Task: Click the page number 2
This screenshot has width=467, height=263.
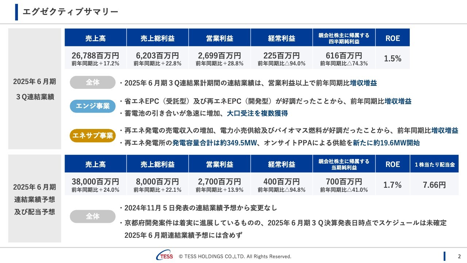Action: point(459,256)
